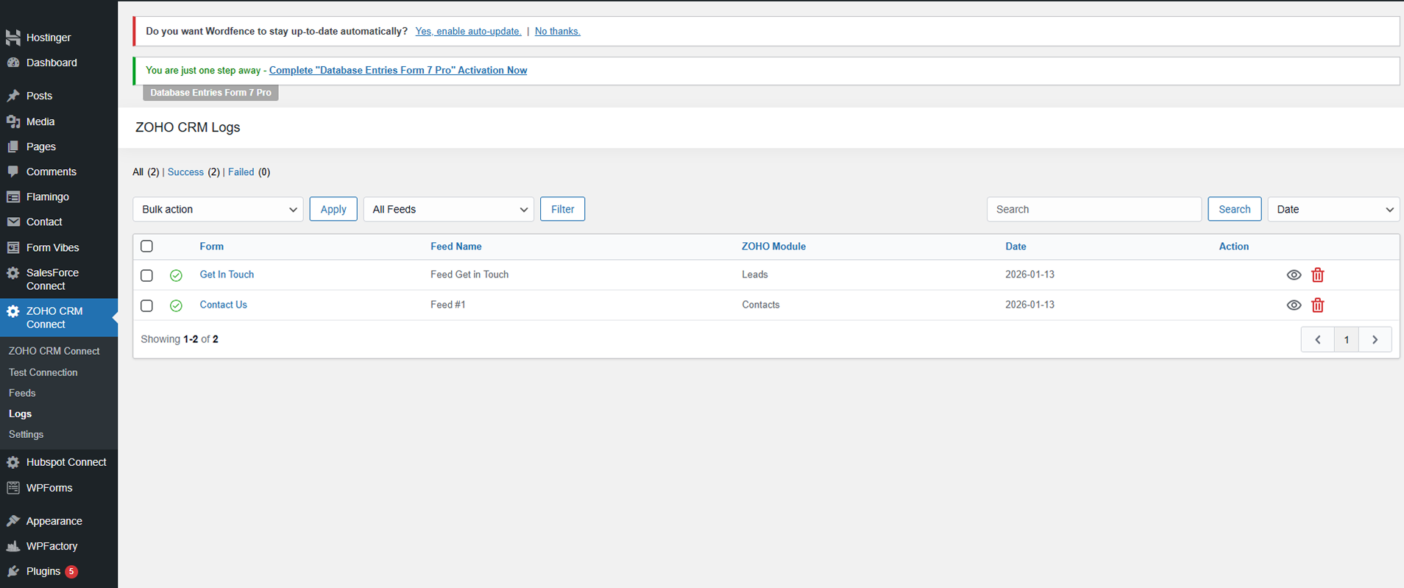
Task: Click page number 1 in pagination
Action: tap(1347, 339)
